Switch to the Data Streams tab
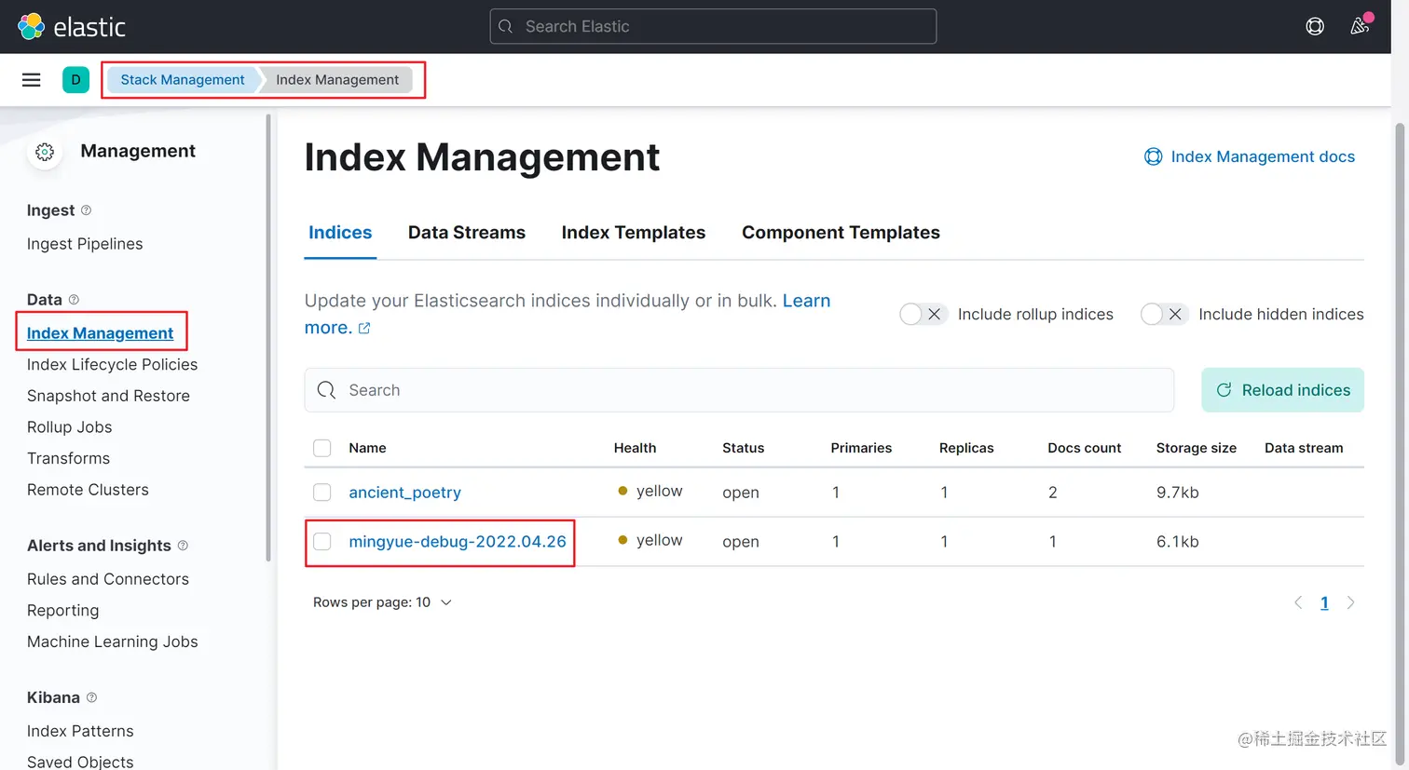The height and width of the screenshot is (770, 1409). click(467, 233)
